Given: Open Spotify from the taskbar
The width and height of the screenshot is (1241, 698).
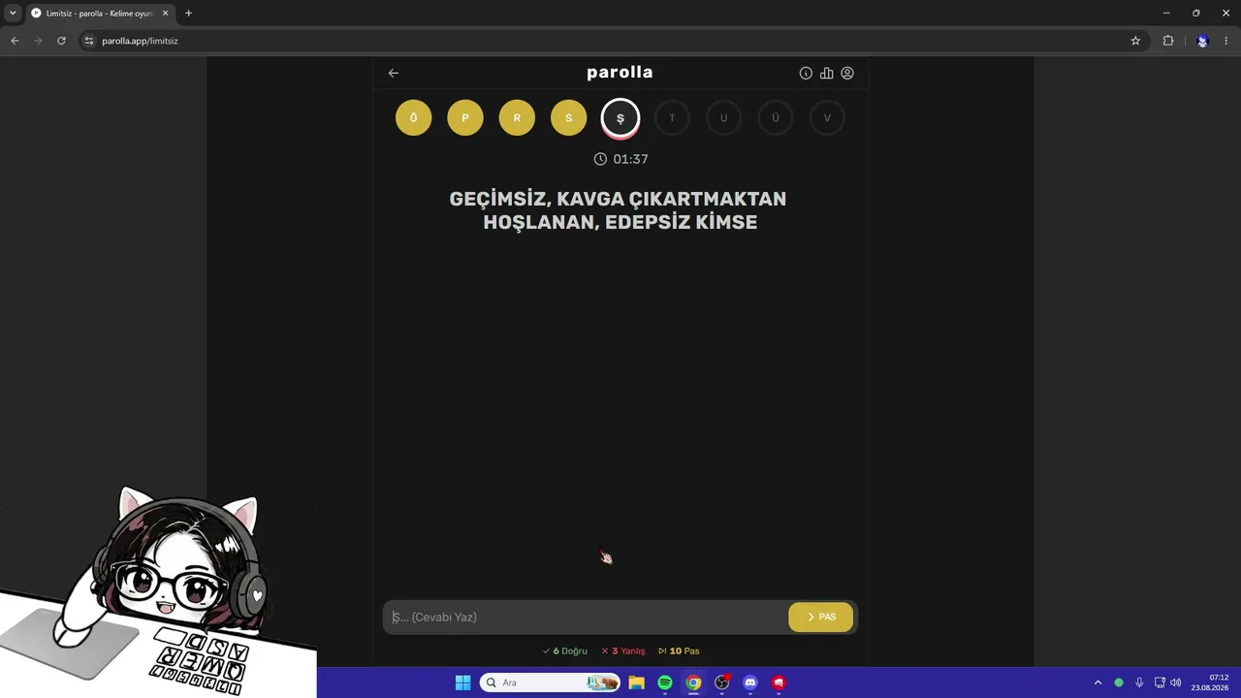Looking at the screenshot, I should point(665,682).
